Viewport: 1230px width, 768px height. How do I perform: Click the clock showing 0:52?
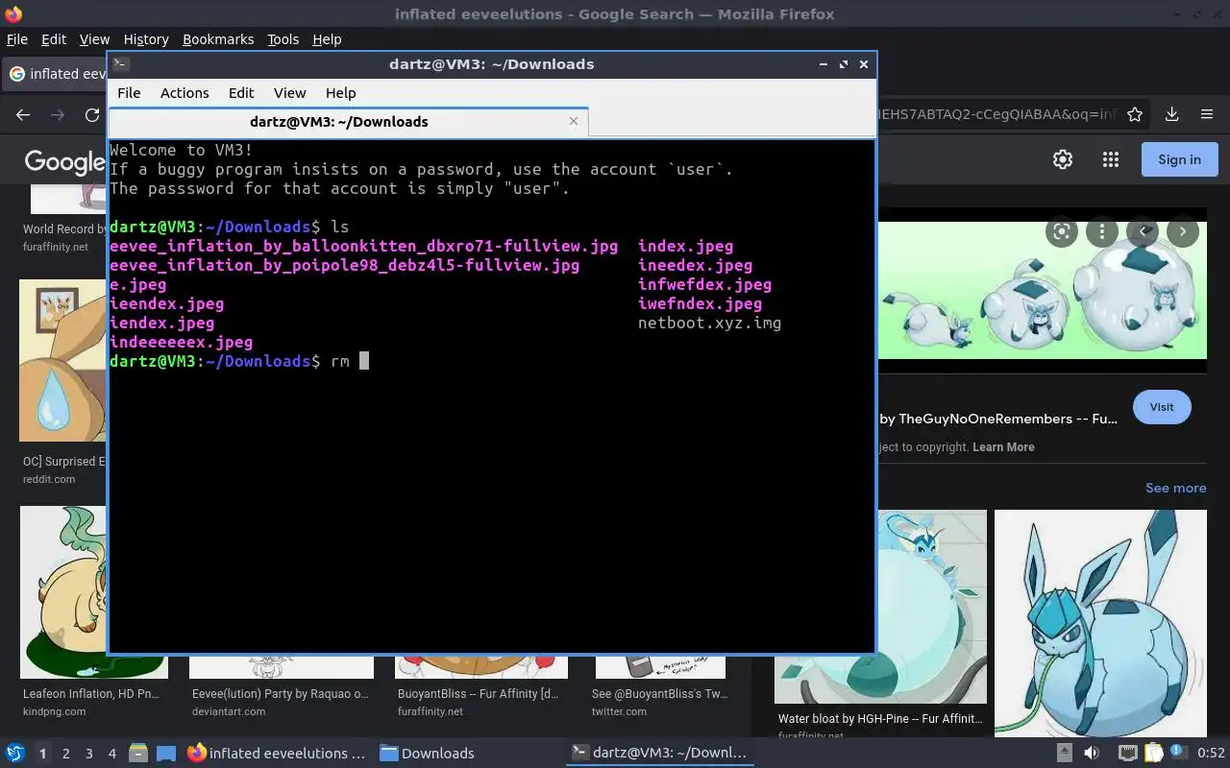(x=1211, y=754)
